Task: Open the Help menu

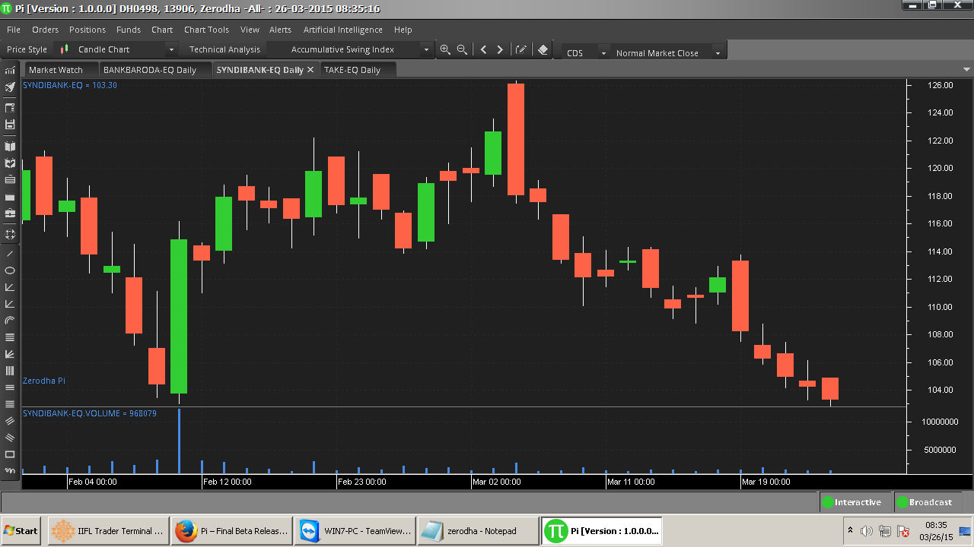Action: 403,30
